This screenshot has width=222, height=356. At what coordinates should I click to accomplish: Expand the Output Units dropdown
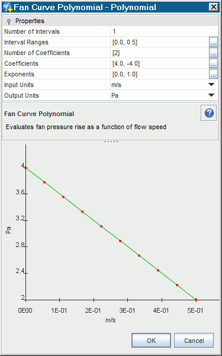[211, 95]
